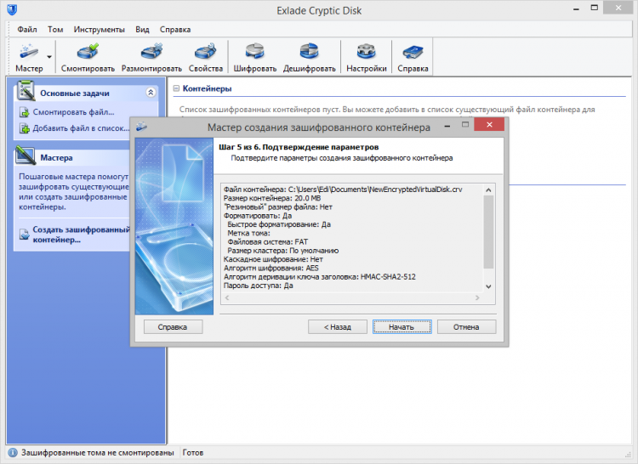The width and height of the screenshot is (638, 464).
Task: Click the Шифровать toolbar icon
Action: click(x=254, y=57)
